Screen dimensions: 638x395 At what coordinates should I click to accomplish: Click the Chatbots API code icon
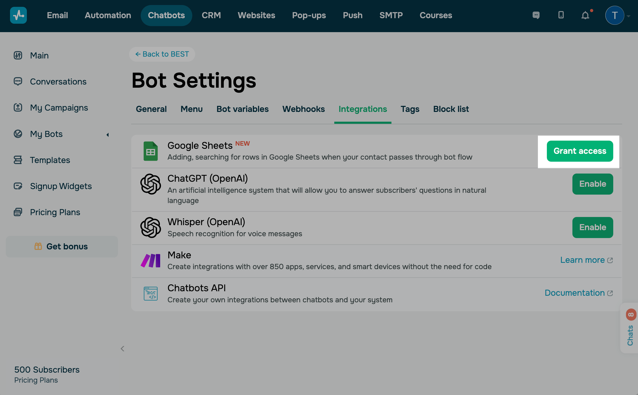coord(150,293)
